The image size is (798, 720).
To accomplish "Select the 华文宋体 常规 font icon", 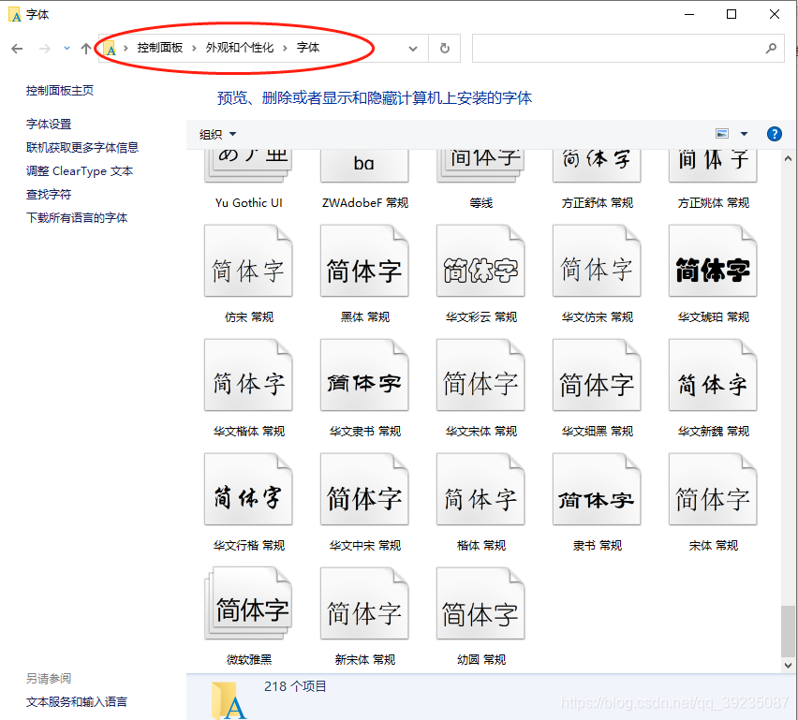I will (480, 375).
